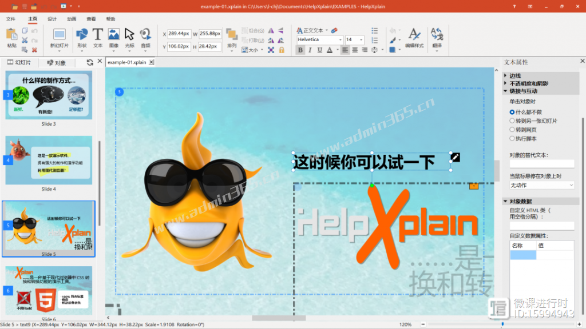Click the X position input field

pyautogui.click(x=179, y=34)
